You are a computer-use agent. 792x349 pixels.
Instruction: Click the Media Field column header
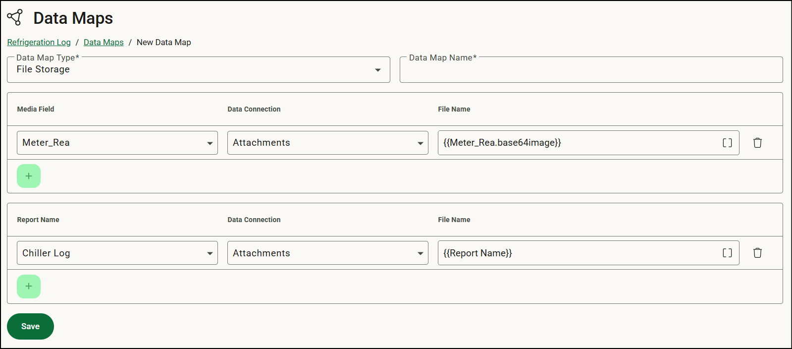(x=36, y=109)
